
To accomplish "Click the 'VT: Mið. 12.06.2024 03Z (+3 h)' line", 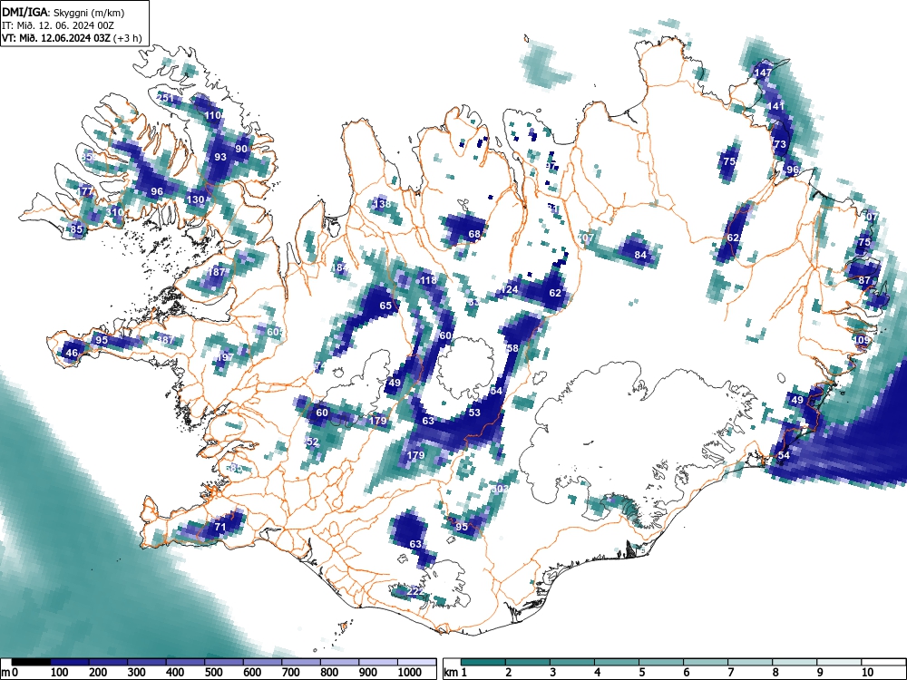I will pyautogui.click(x=71, y=38).
